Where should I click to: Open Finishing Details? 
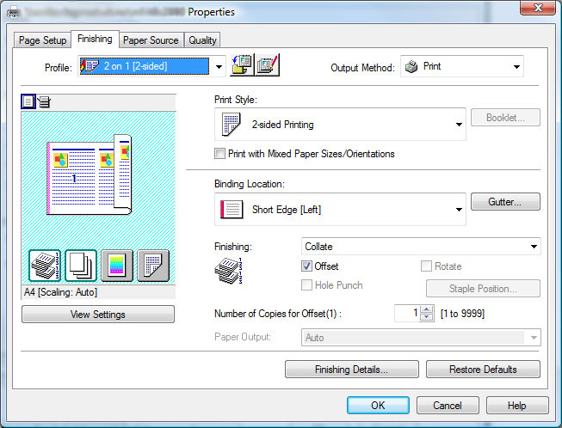click(352, 369)
